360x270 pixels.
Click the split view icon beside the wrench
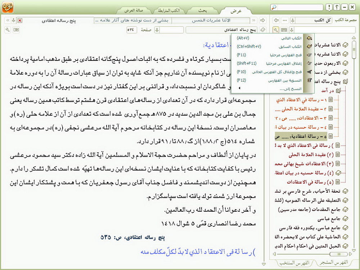[16, 30]
